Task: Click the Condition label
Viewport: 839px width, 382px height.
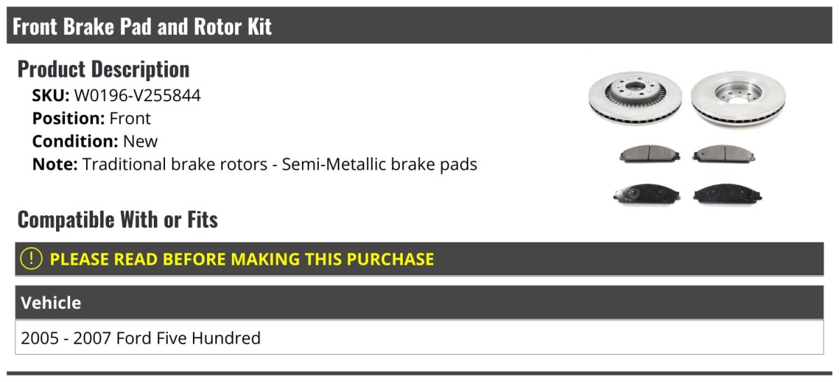Action: pos(75,141)
